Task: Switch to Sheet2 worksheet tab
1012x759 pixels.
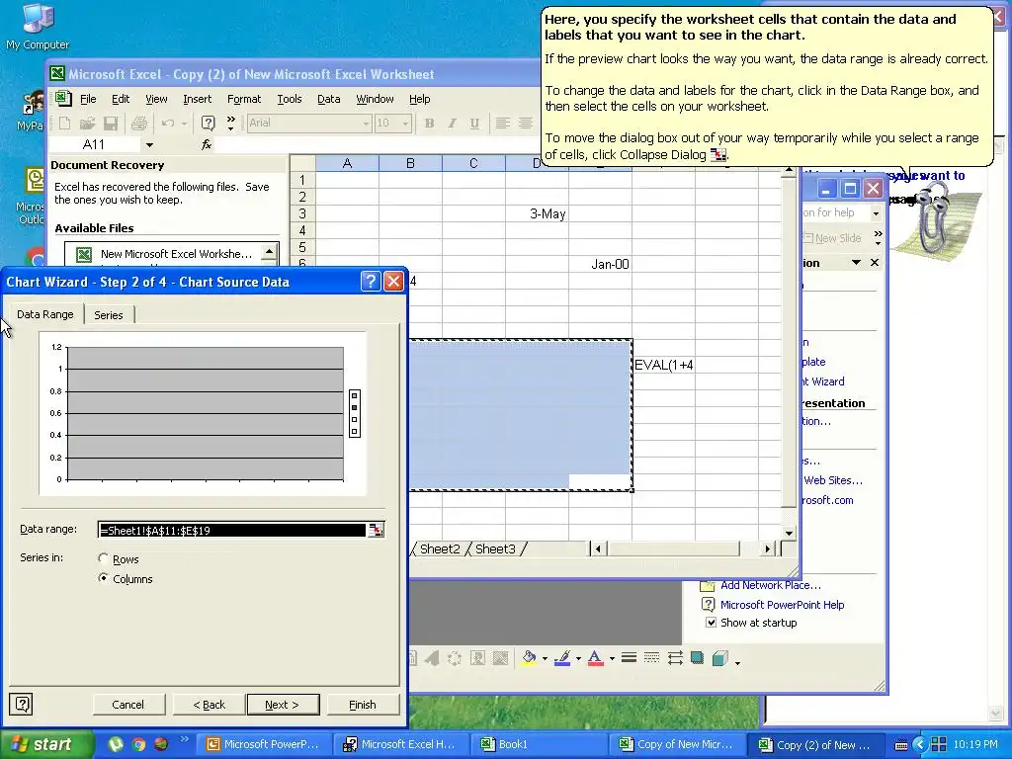Action: (x=440, y=548)
